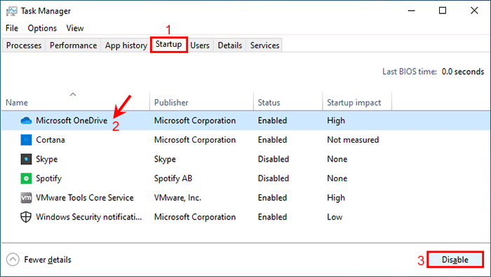This screenshot has height=277, width=491.
Task: Minimize the Task Manager window
Action: tap(412, 10)
